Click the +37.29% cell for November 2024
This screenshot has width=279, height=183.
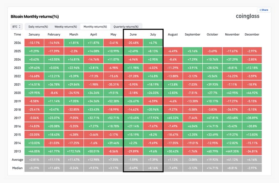tap(232, 59)
